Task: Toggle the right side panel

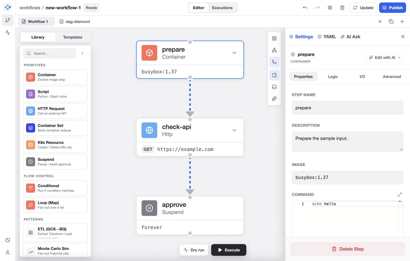Action: click(x=274, y=75)
